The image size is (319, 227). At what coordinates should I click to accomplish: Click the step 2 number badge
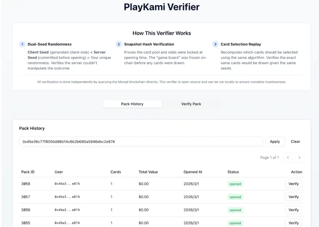click(119, 44)
